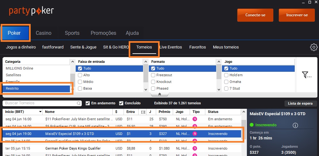319x156 pixels.
Task: Click the 9-max icon in MaisEV row
Action: [x=195, y=134]
